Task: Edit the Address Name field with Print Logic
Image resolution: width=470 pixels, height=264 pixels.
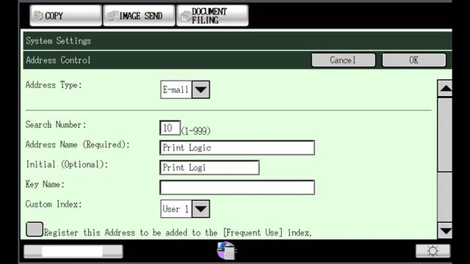Action: pos(237,147)
